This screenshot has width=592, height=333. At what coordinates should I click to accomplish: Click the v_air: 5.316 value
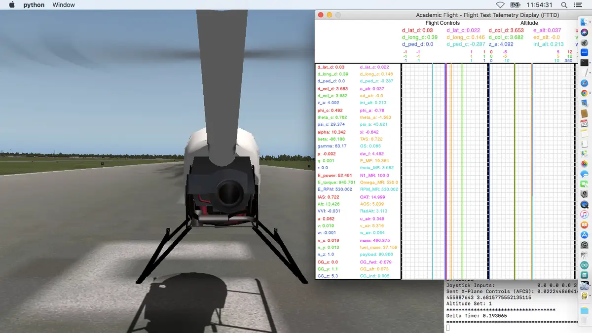click(x=372, y=225)
